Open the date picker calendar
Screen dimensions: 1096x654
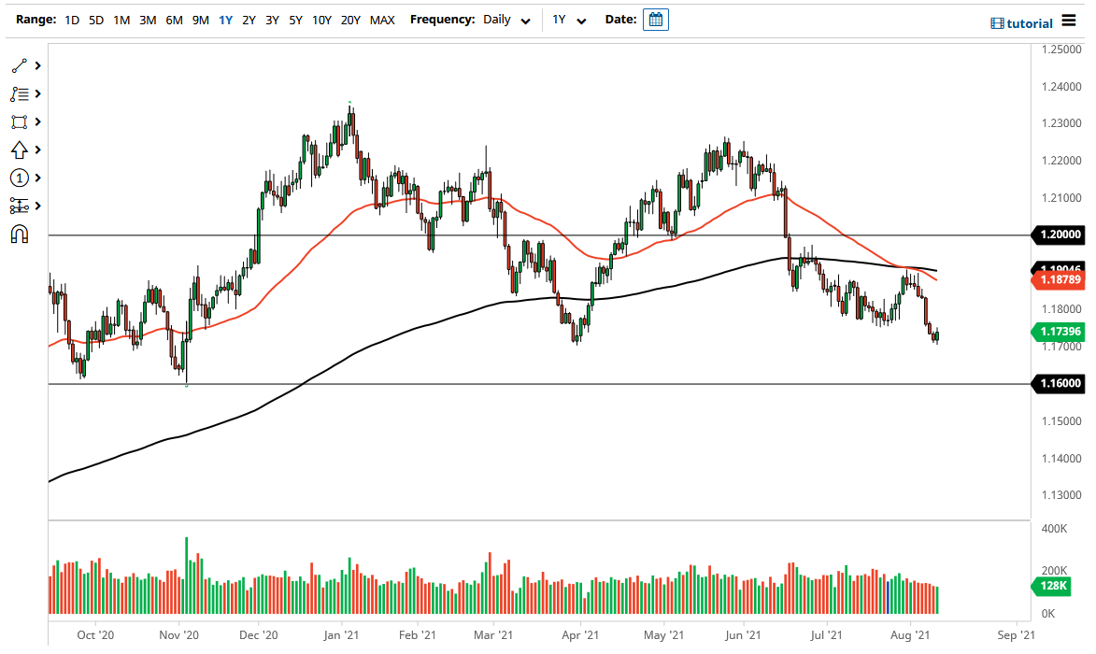(656, 20)
